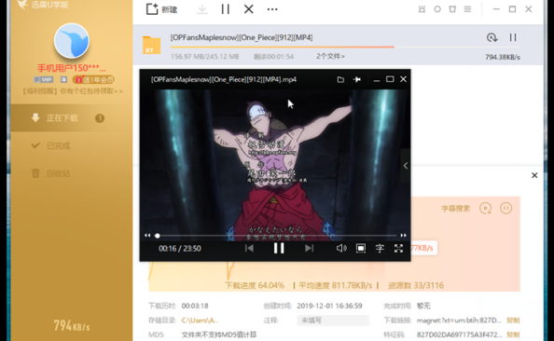Image resolution: width=554 pixels, height=341 pixels.
Task: Copy the 特征码 hash value
Action: [x=513, y=334]
